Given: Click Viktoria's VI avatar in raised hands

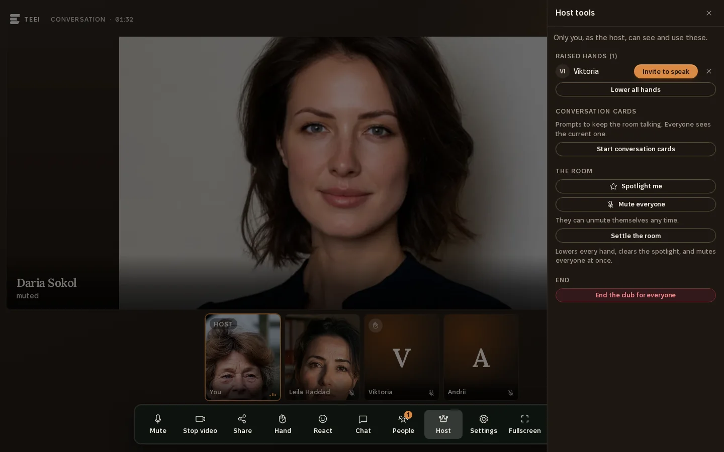Looking at the screenshot, I should (x=562, y=71).
